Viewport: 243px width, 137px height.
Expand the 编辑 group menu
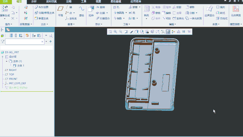click(x=172, y=24)
